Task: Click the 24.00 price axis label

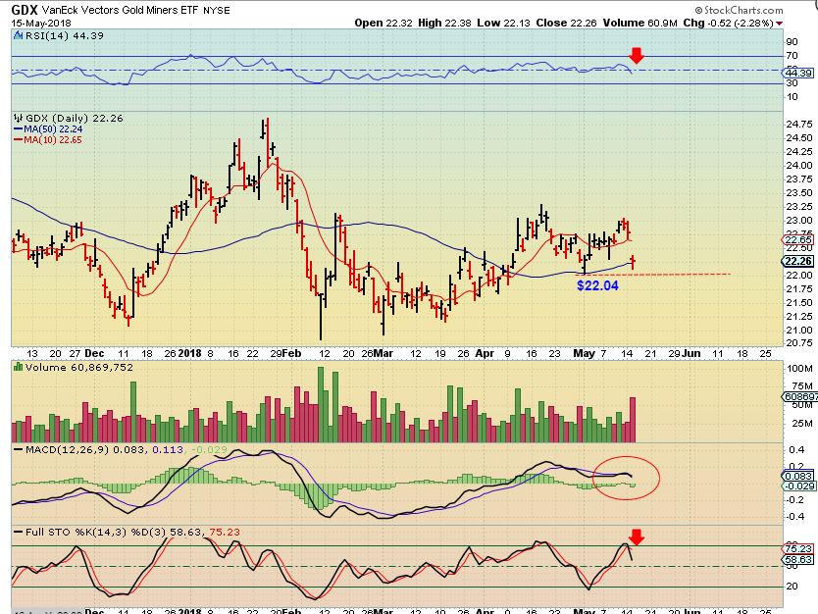Action: (x=798, y=166)
